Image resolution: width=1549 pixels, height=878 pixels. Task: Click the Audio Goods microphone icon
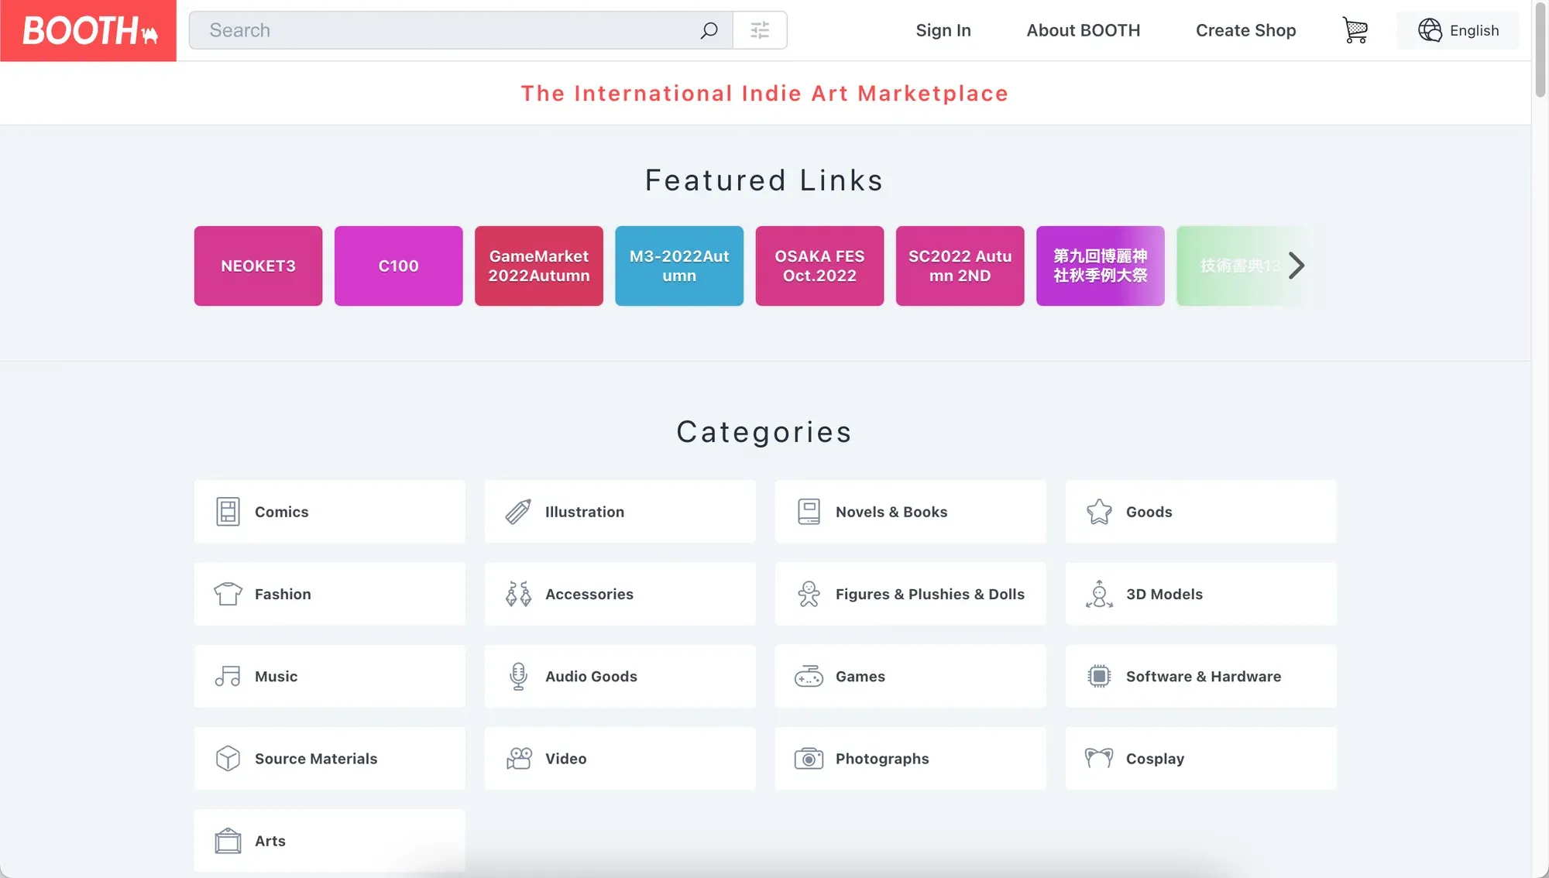click(518, 676)
